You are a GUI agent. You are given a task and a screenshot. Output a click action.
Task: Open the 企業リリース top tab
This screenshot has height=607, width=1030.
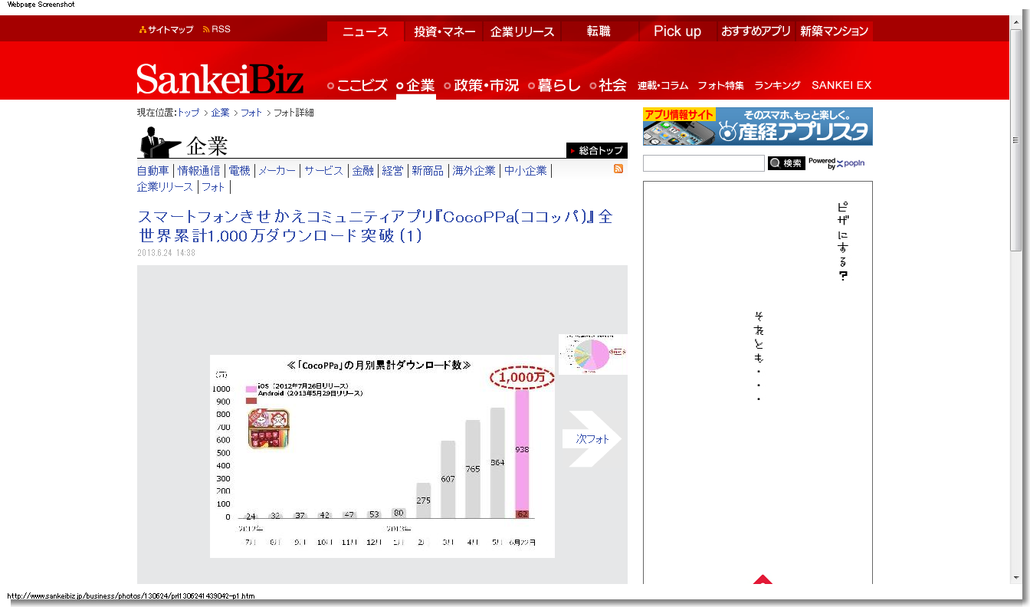coord(523,31)
